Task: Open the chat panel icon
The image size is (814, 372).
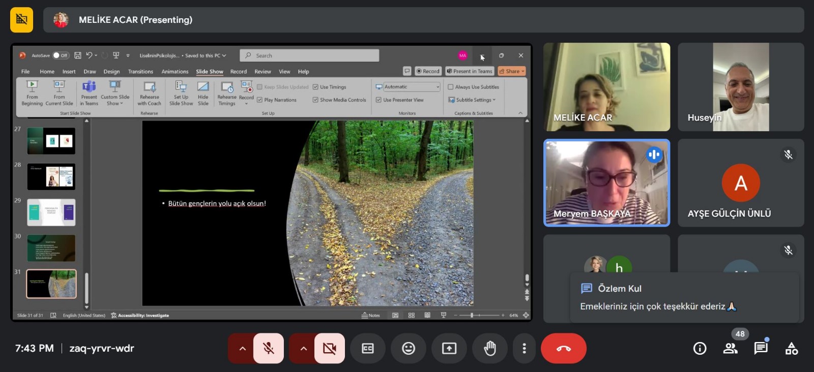Action: point(761,348)
